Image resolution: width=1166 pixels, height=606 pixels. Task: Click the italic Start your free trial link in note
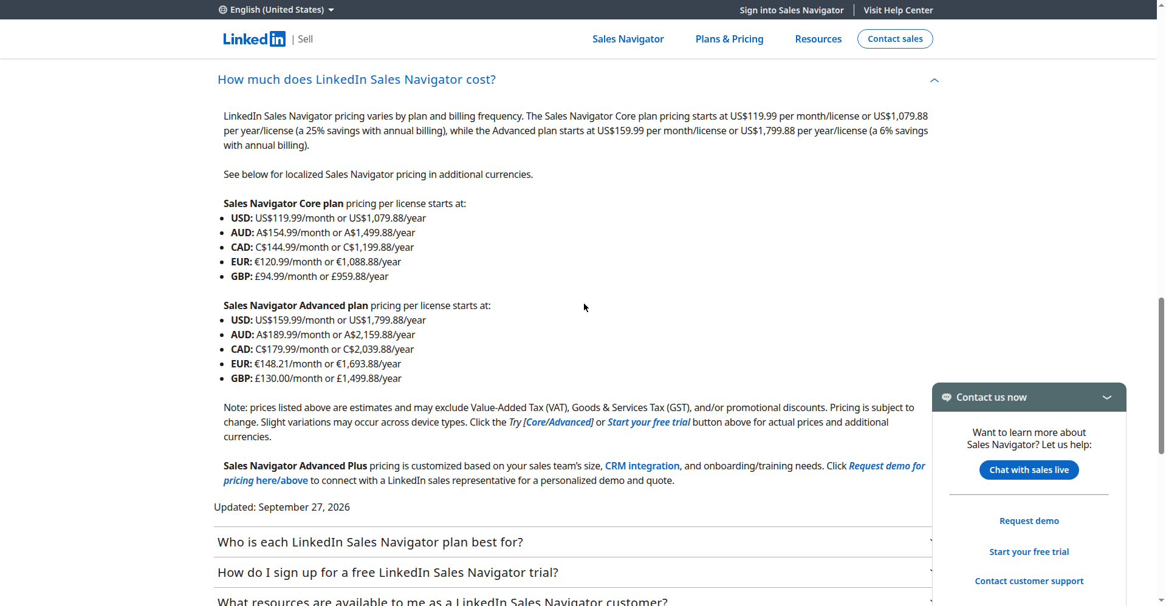click(649, 422)
